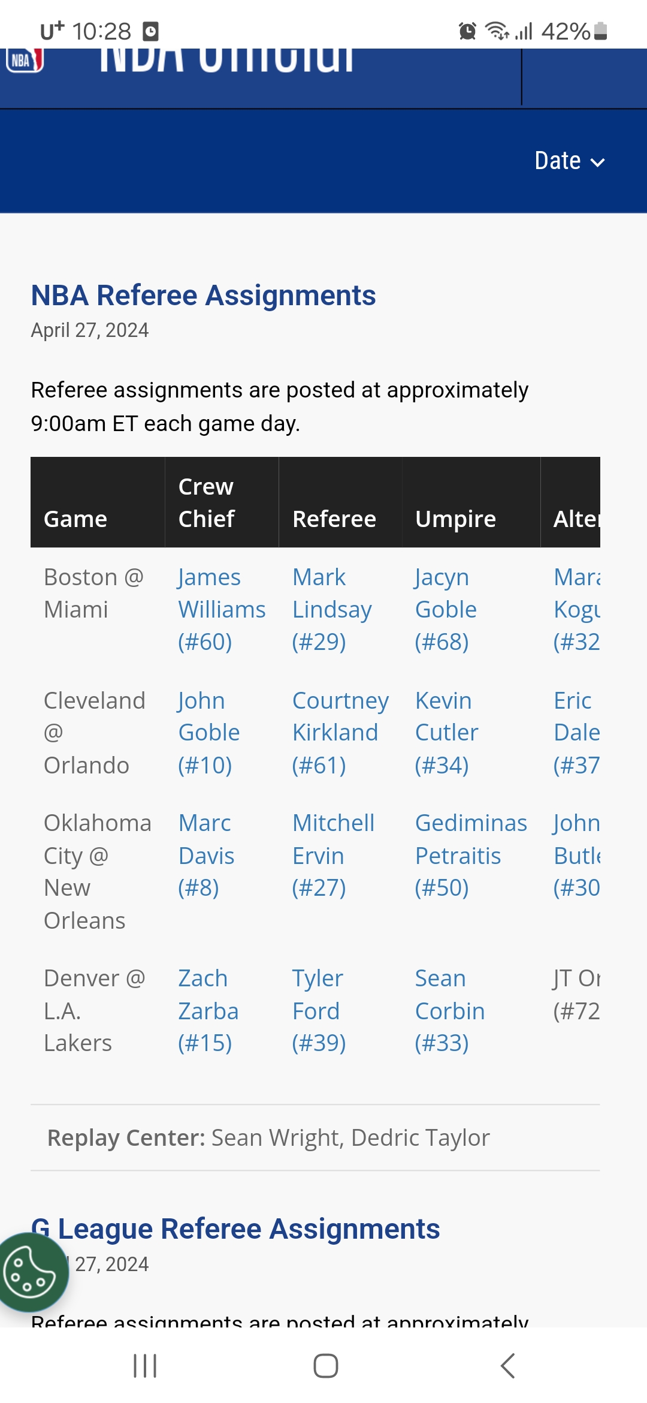Open the G League Referee Assignments heading
Viewport: 647px width, 1403px height.
pos(235,1229)
